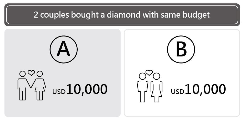This screenshot has height=120, width=244.
Task: Click the title banner about 2 couples
Action: coord(122,15)
